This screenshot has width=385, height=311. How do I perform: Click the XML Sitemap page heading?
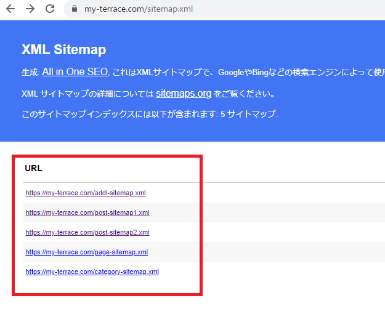[x=63, y=50]
